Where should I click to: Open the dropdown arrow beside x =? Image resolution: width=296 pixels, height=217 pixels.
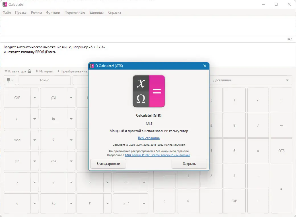point(144,182)
